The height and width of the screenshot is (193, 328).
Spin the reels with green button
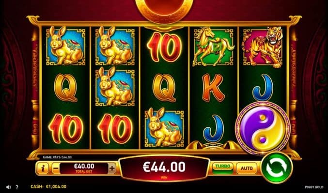pyautogui.click(x=277, y=168)
